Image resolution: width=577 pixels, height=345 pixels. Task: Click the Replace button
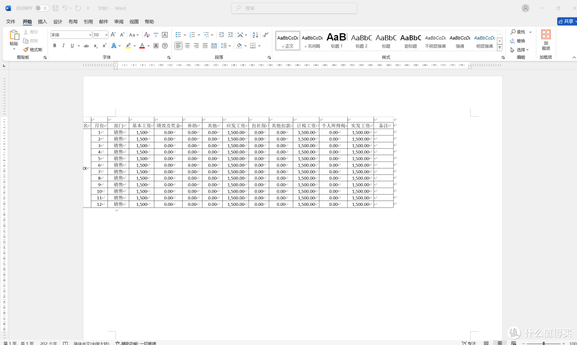pos(518,41)
